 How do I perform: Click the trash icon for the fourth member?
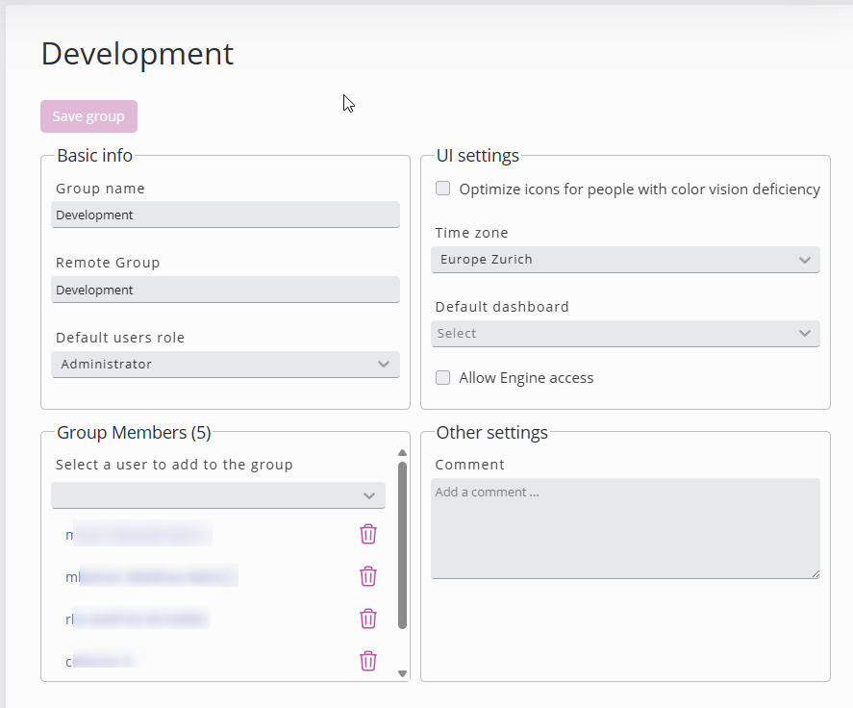[x=367, y=661]
